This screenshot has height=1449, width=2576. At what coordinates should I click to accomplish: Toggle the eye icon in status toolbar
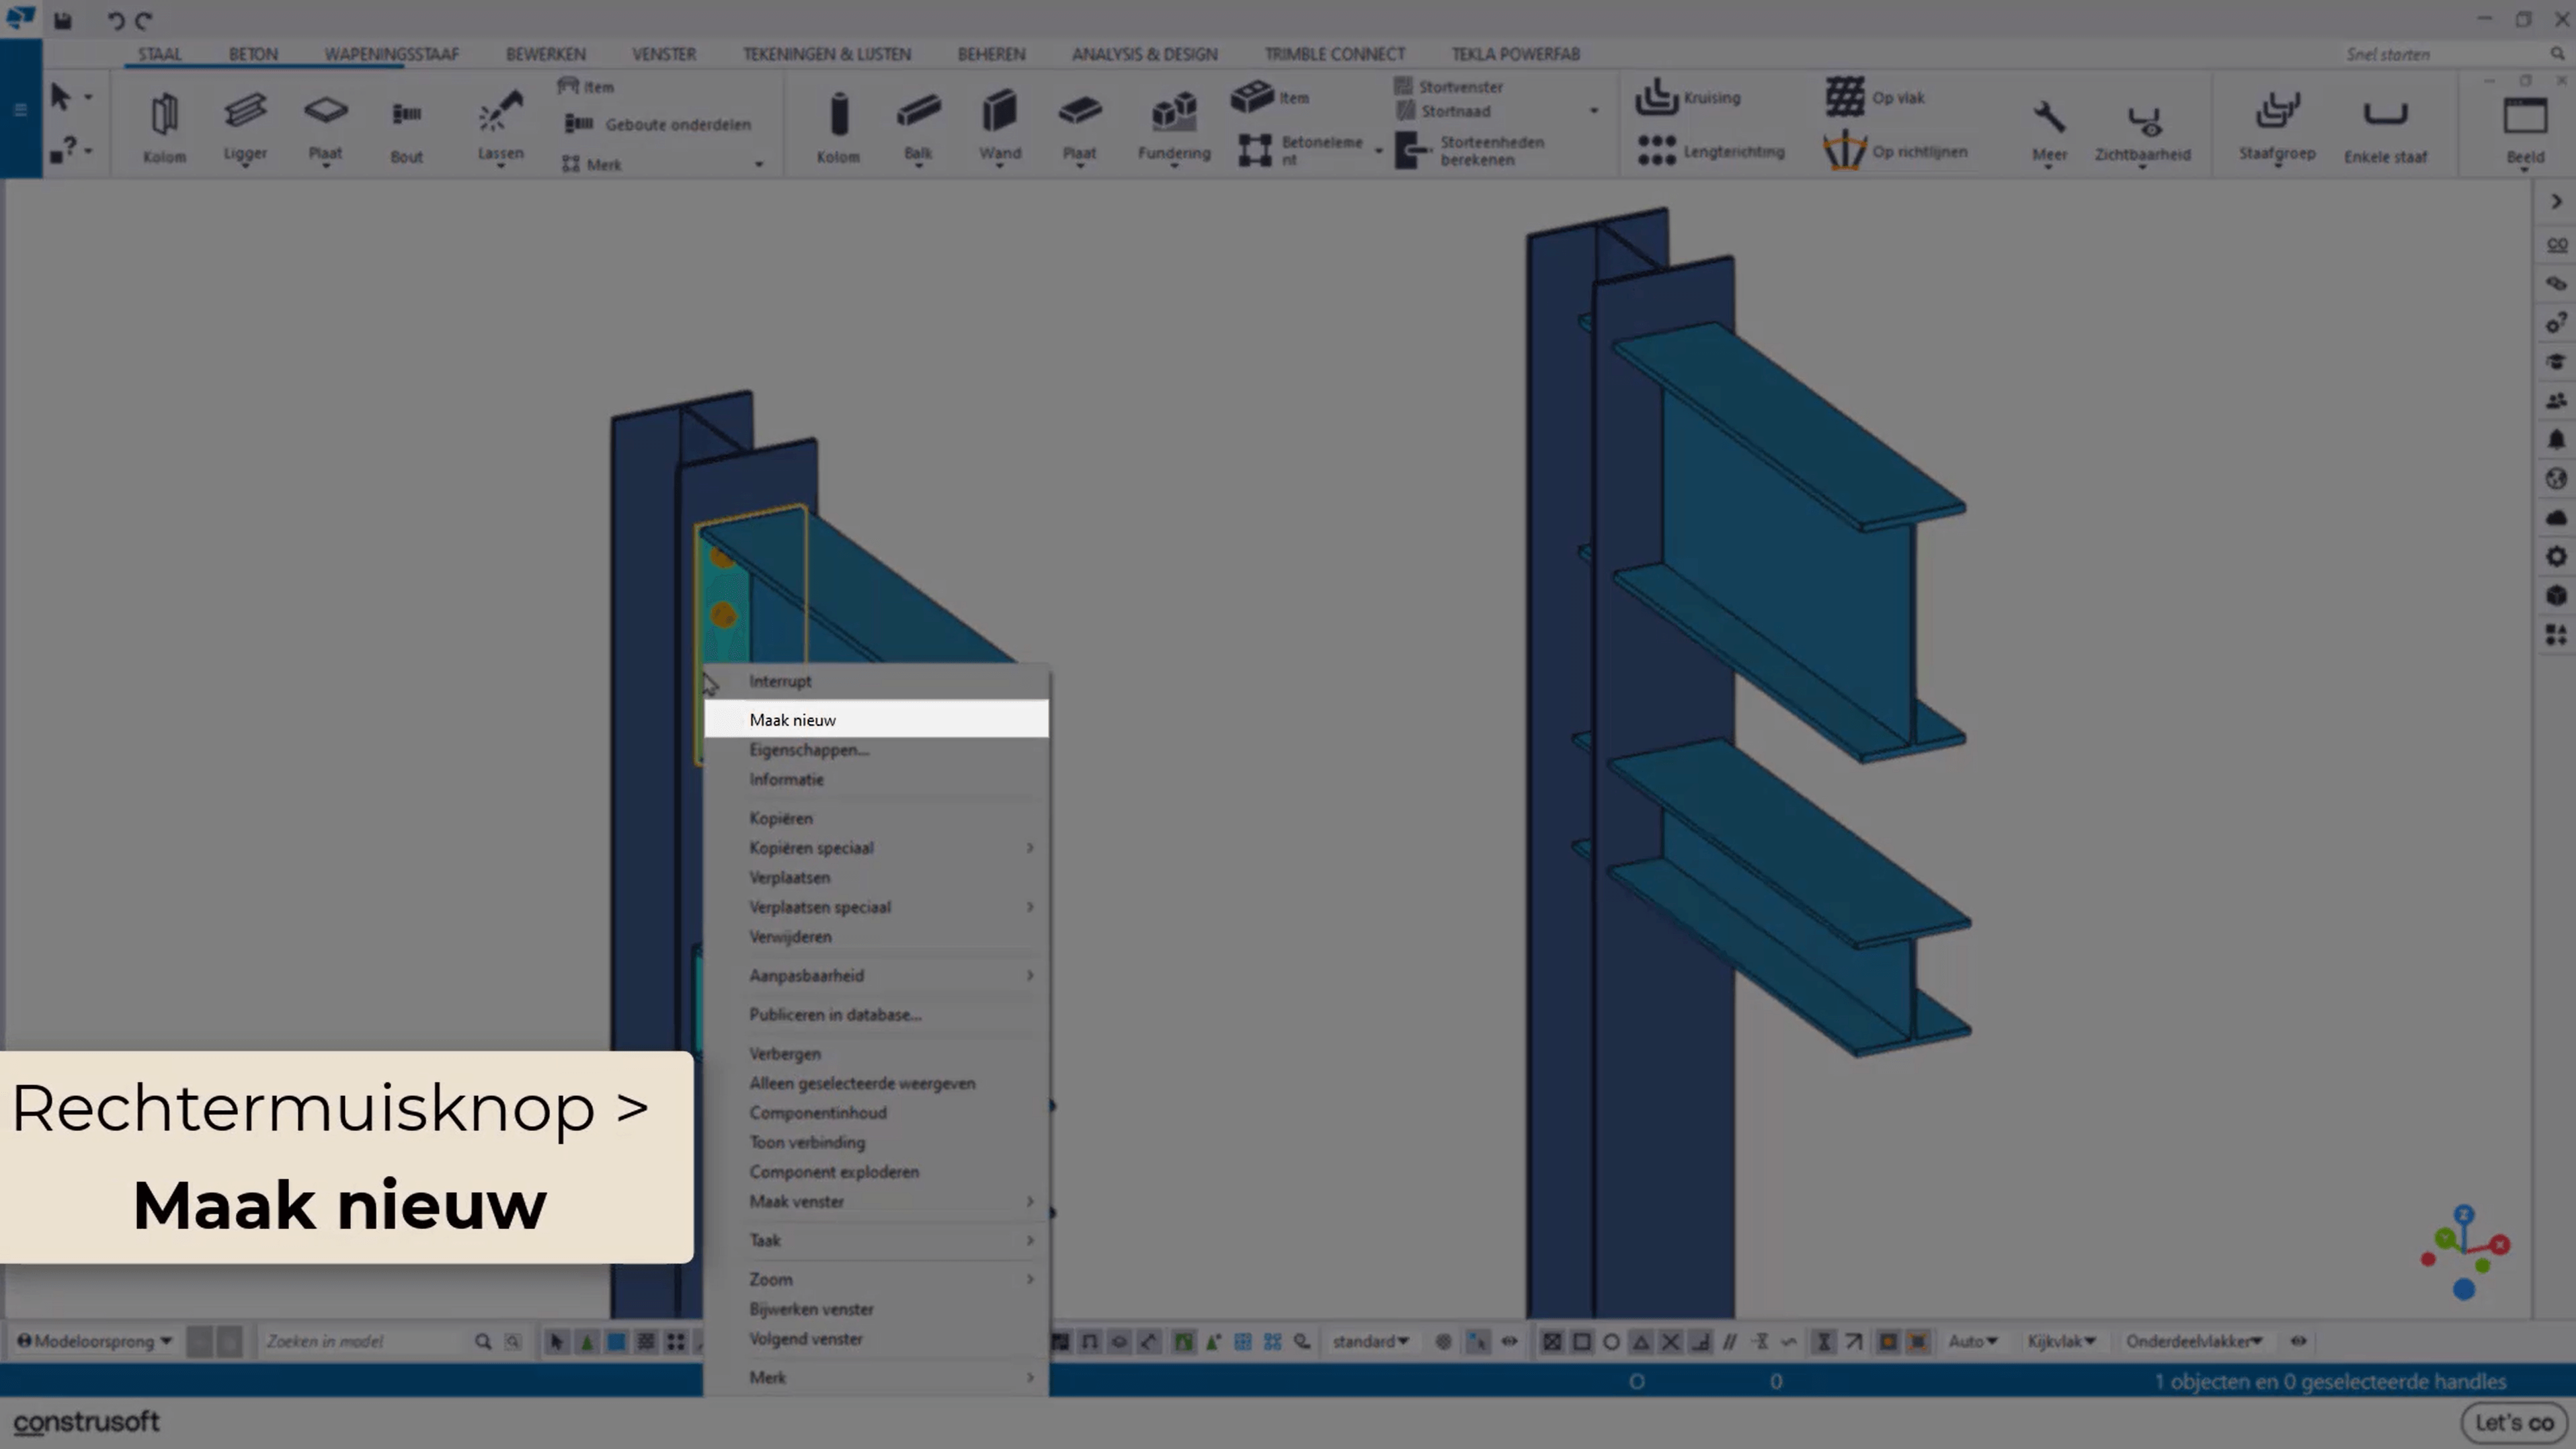tap(2298, 1341)
